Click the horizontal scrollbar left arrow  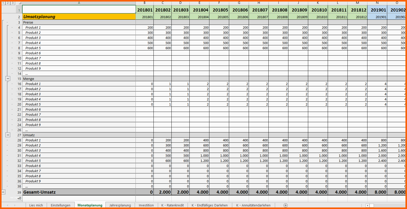(367, 205)
